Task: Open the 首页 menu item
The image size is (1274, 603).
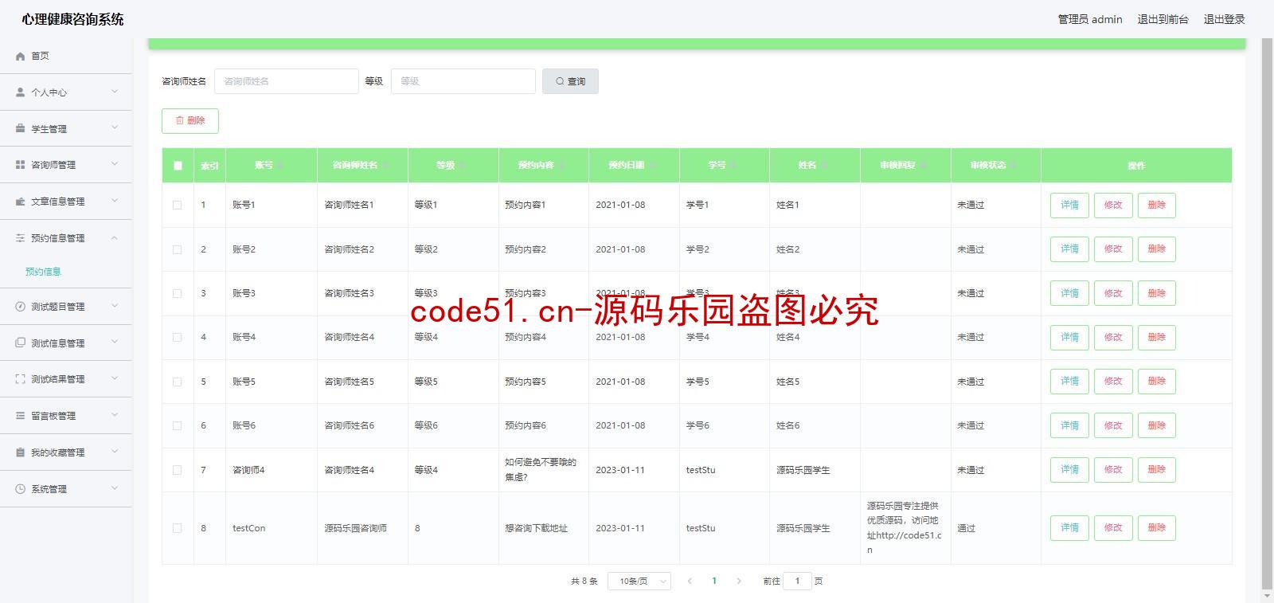Action: click(x=66, y=56)
